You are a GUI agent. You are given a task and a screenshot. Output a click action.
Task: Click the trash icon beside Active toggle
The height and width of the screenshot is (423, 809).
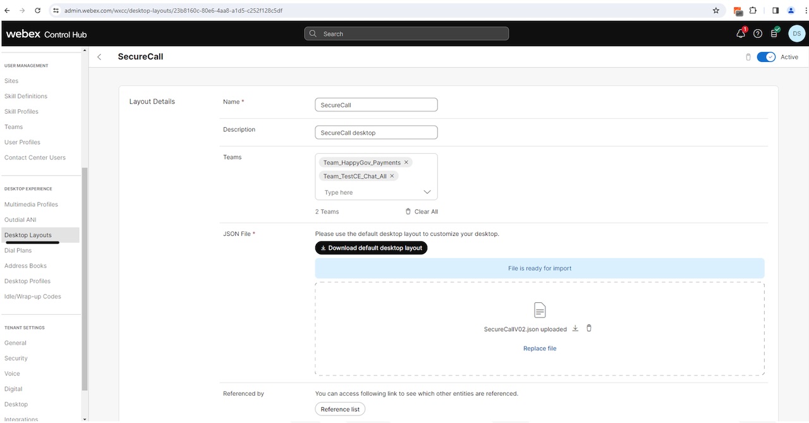[748, 57]
